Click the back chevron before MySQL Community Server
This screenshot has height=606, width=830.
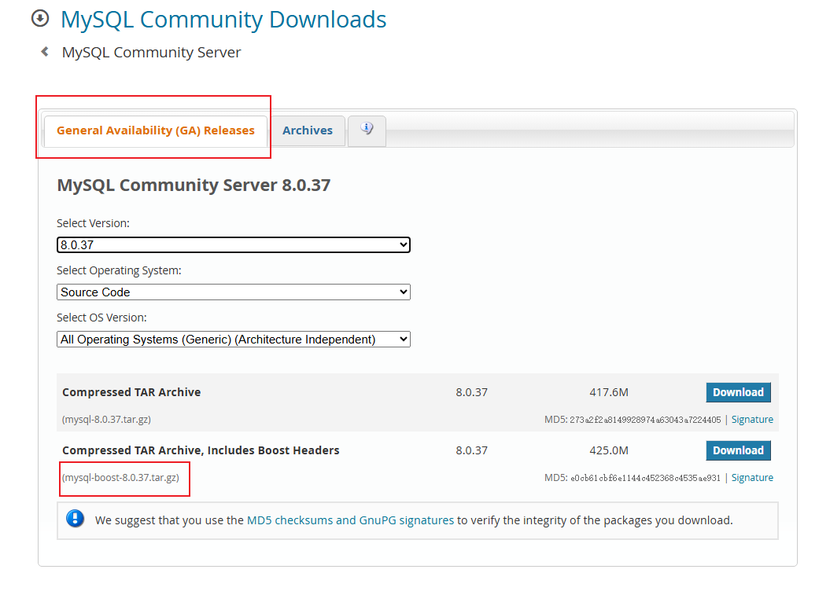45,52
